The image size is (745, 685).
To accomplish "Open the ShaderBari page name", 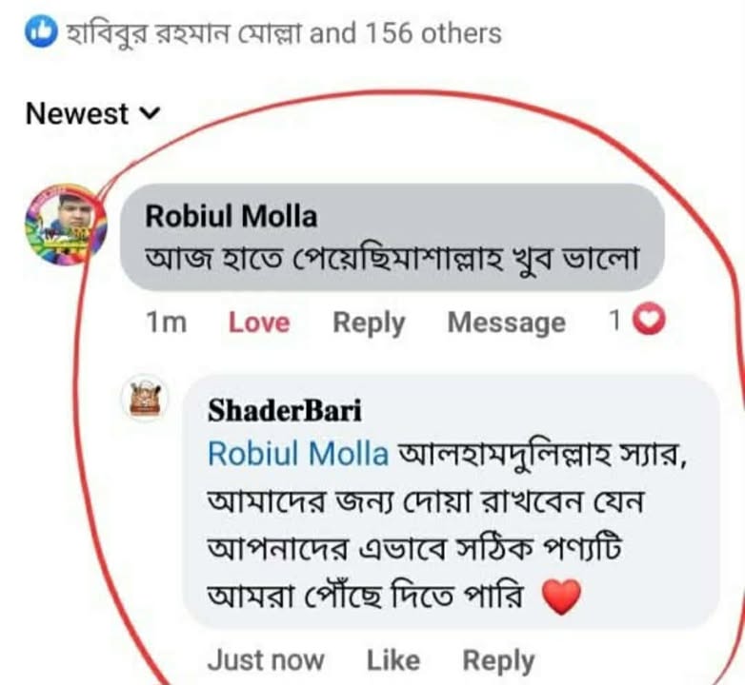I will tap(284, 411).
